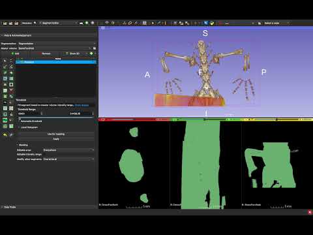The image size is (313, 235).
Task: Open the Segmentation node dropdown
Action: click(57, 44)
